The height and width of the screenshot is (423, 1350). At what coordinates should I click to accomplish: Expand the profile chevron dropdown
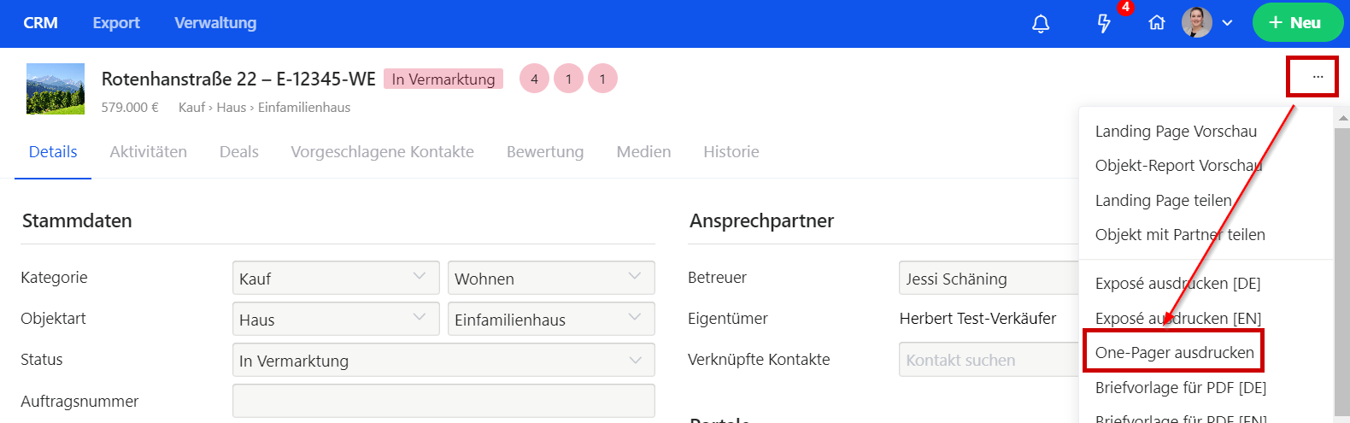(1228, 23)
